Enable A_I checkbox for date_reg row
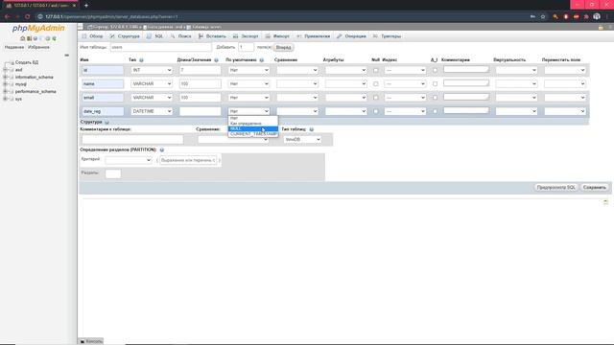Screen dimensions: 614x345 (435, 111)
